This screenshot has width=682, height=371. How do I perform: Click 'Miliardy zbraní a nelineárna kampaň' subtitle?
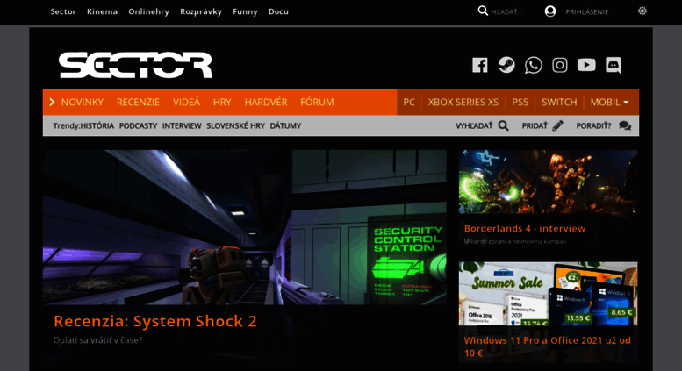(x=515, y=241)
